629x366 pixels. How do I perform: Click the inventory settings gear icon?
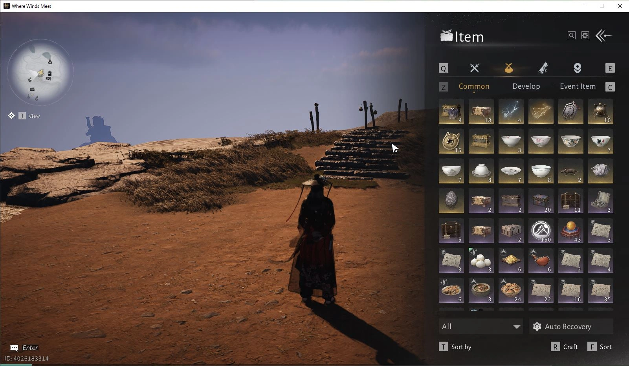click(585, 36)
